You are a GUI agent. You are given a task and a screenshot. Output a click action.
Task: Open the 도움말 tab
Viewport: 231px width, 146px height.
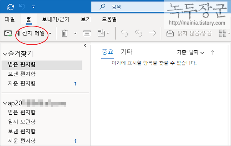tap(109, 19)
